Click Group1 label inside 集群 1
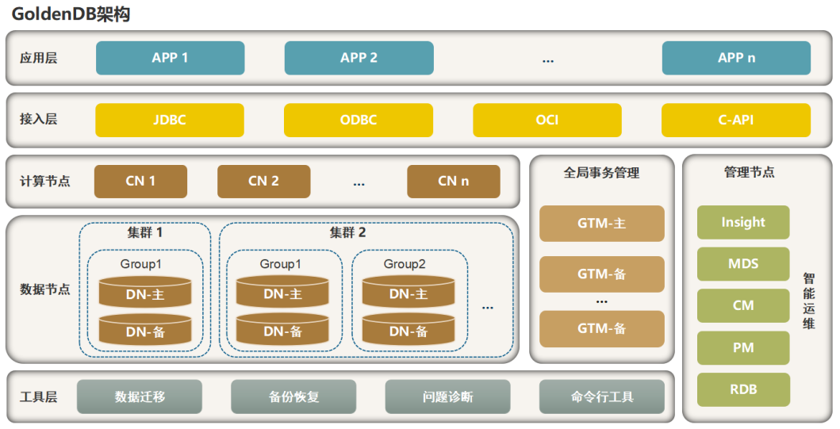Viewport: 840px width, 429px height. coord(141,264)
